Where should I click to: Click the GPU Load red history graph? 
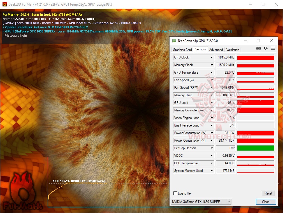tap(256, 103)
